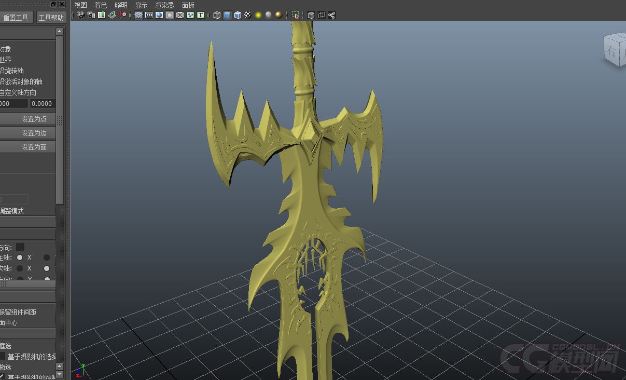The image size is (626, 380).
Task: Expand the 照明 menu dropdown
Action: coord(121,5)
